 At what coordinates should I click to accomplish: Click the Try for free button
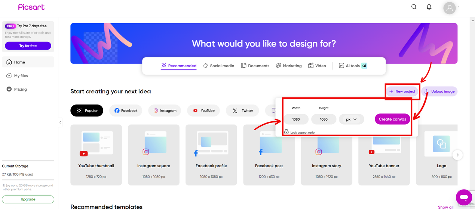point(28,46)
